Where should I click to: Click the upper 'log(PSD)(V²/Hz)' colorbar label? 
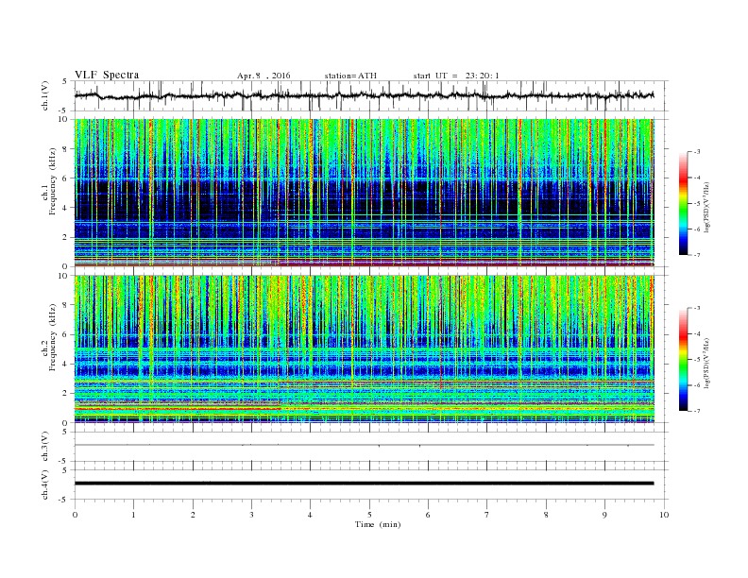(706, 206)
